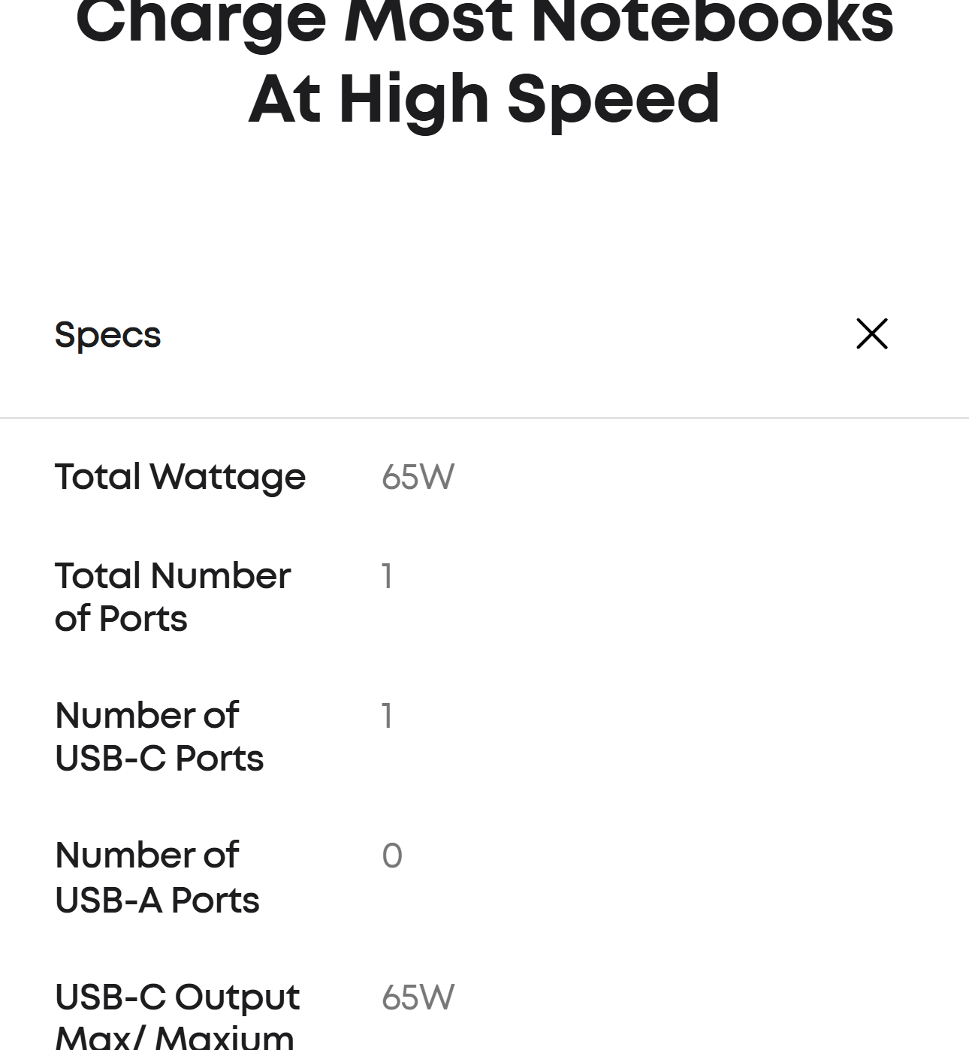This screenshot has width=969, height=1050.
Task: Click the word "Notebooks" in the headline
Action: pos(712,23)
